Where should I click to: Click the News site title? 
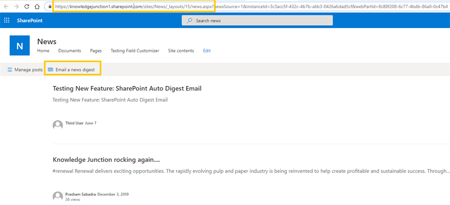coord(47,42)
